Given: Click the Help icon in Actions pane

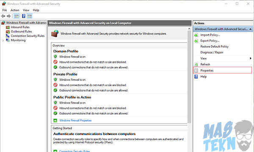Looking at the screenshot, I should click(x=196, y=76).
